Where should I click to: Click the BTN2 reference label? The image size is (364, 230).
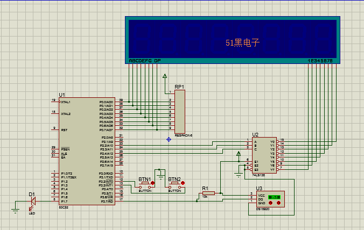(174, 179)
